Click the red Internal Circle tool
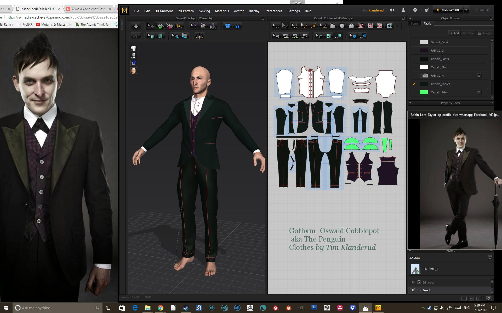502x313 pixels. pyautogui.click(x=380, y=26)
